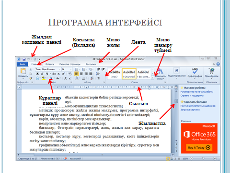Shrink font size with small A

[x=70, y=78]
